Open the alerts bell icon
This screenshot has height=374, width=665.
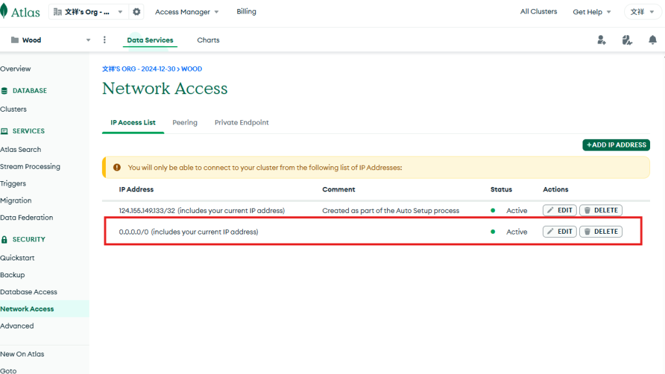(x=652, y=40)
